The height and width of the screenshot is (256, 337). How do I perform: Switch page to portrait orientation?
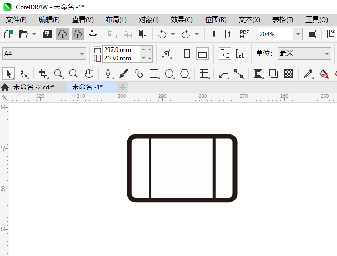coord(187,54)
